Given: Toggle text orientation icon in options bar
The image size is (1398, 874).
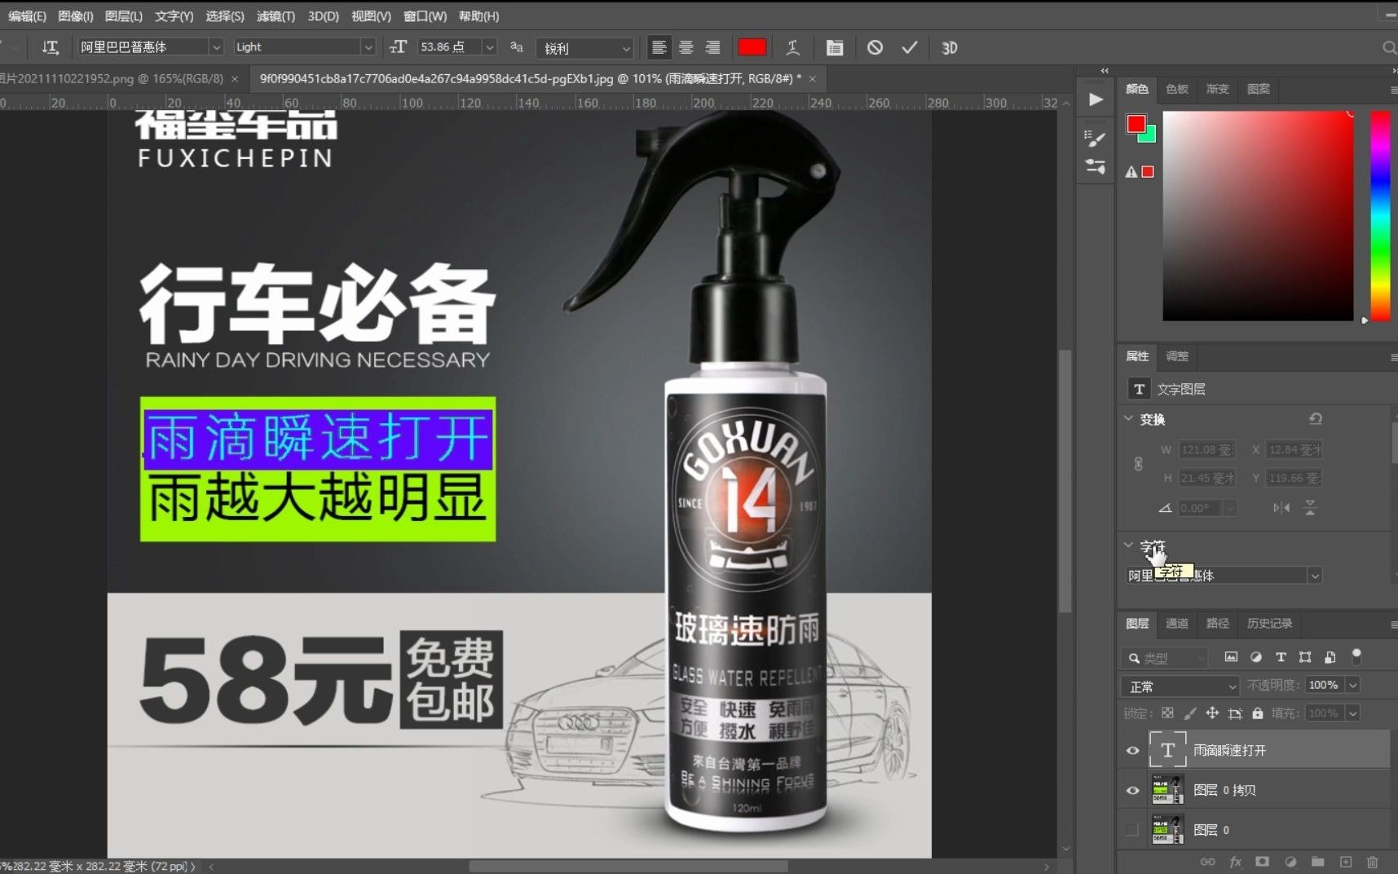Looking at the screenshot, I should point(51,47).
